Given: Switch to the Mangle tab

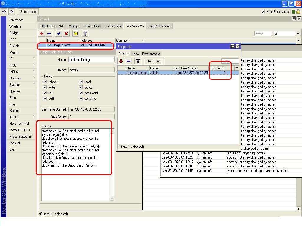Looking at the screenshot, I should [x=74, y=26].
